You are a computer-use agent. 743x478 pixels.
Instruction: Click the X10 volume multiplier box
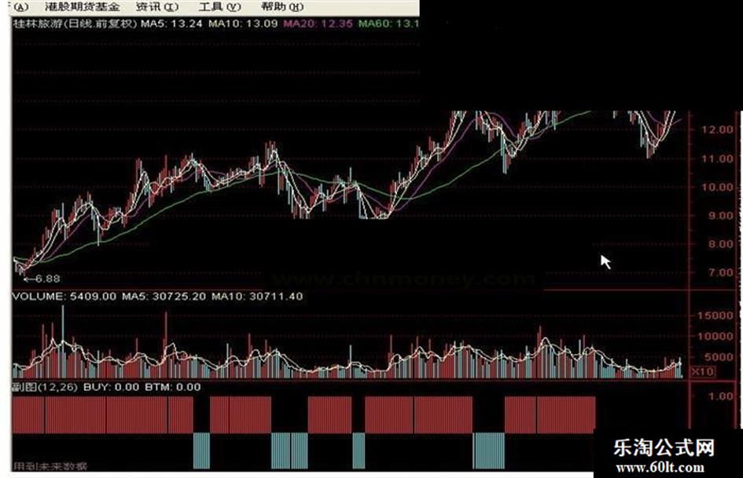(703, 371)
